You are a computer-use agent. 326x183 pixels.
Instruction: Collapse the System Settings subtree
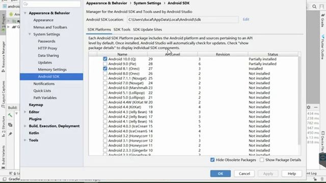(30, 34)
